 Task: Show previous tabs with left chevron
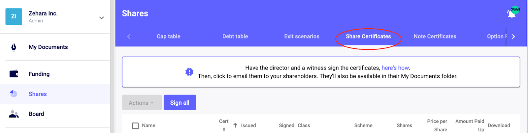pyautogui.click(x=129, y=37)
